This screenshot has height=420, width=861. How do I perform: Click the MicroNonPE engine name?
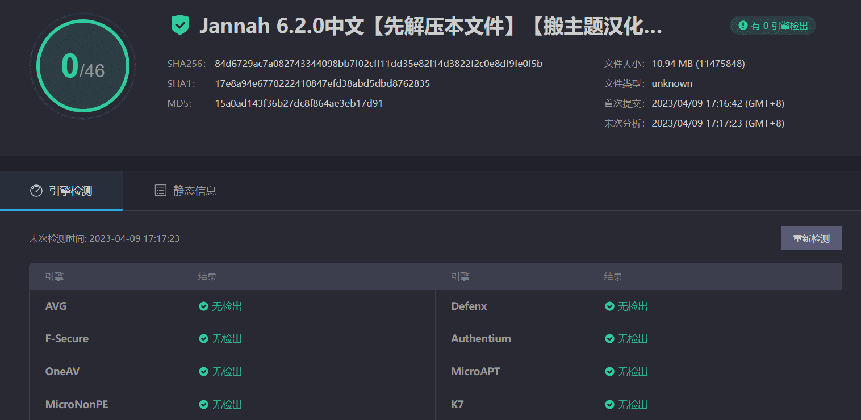(x=77, y=405)
